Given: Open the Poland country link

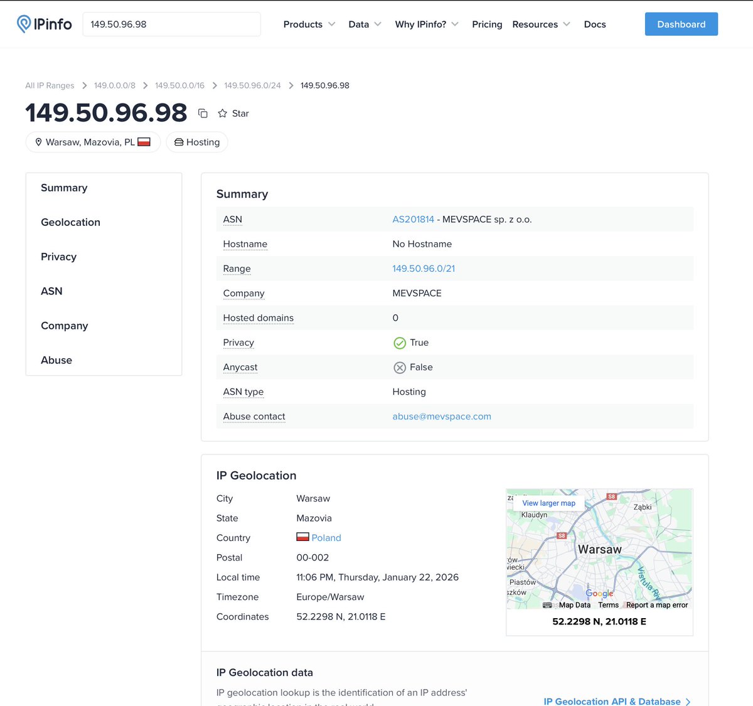Looking at the screenshot, I should point(326,538).
